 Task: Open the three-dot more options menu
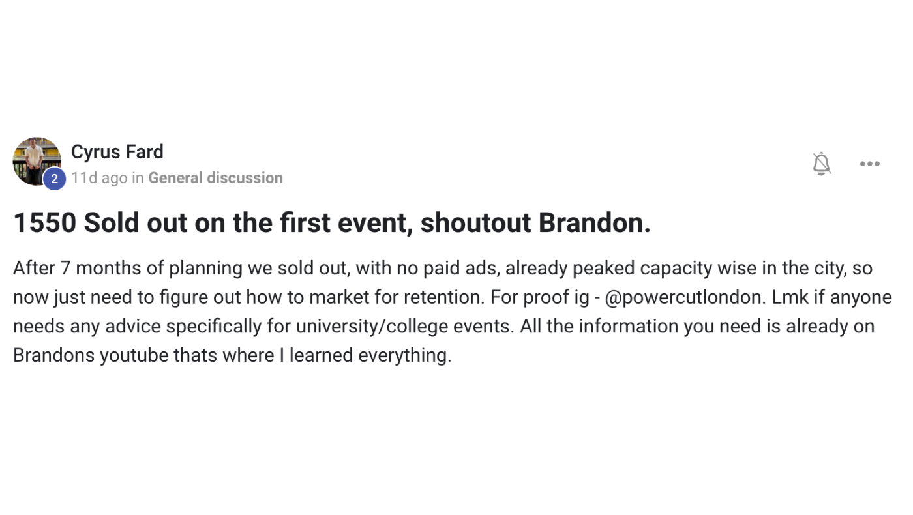tap(869, 164)
